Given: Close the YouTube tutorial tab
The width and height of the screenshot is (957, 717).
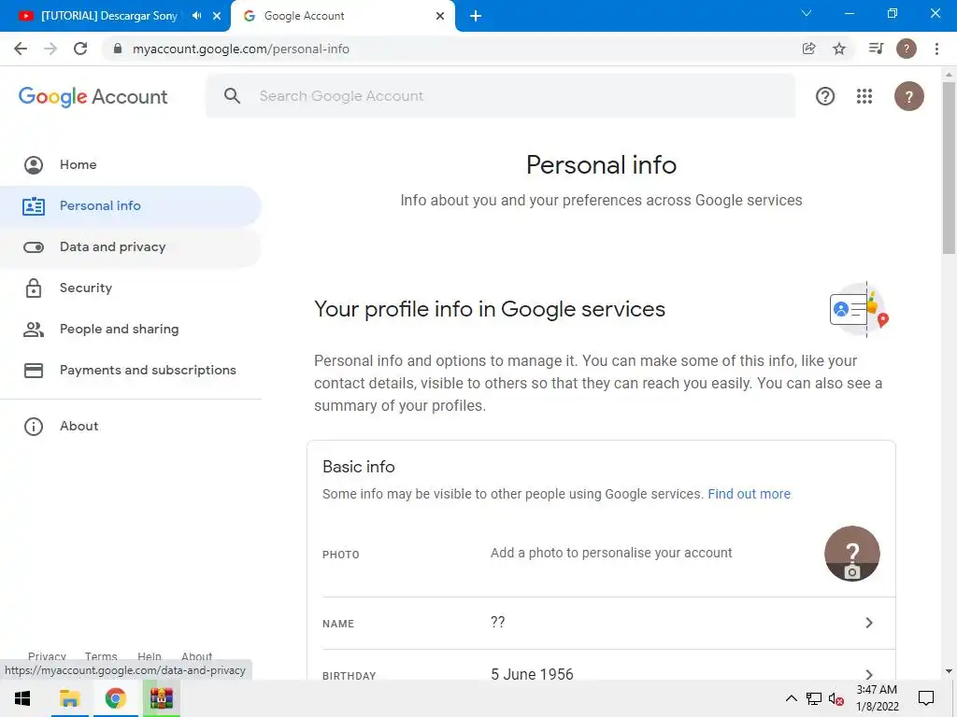Looking at the screenshot, I should pos(217,16).
